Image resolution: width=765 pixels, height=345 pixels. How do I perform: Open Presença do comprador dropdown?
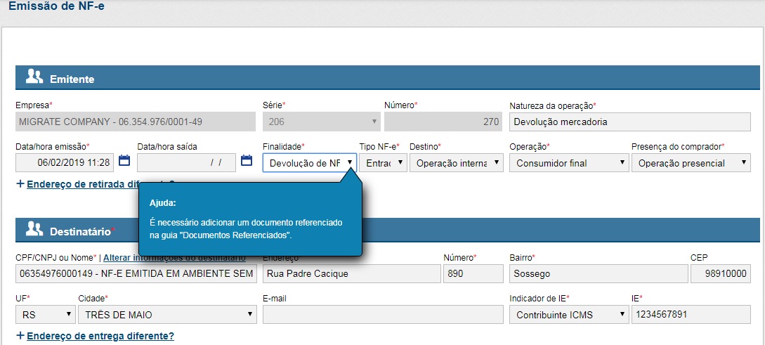tap(691, 163)
